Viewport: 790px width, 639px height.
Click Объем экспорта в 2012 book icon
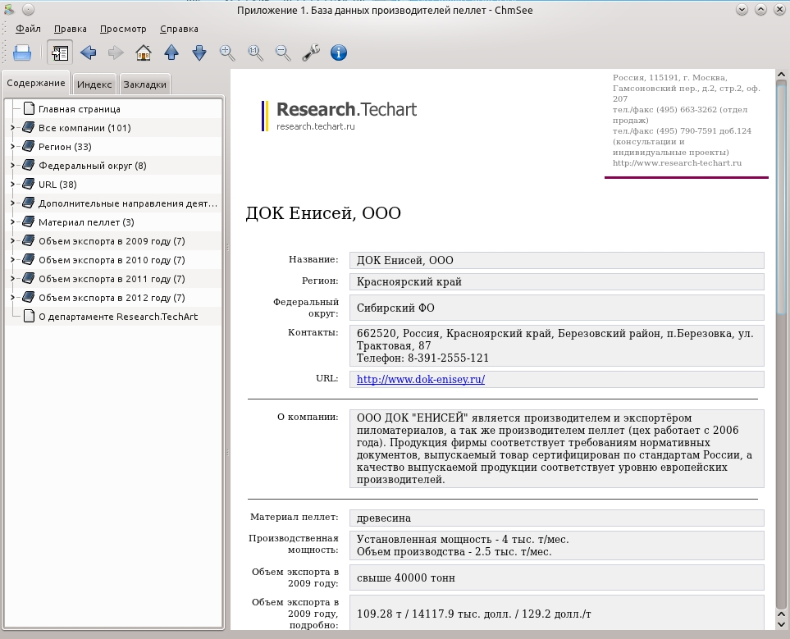pyautogui.click(x=29, y=298)
